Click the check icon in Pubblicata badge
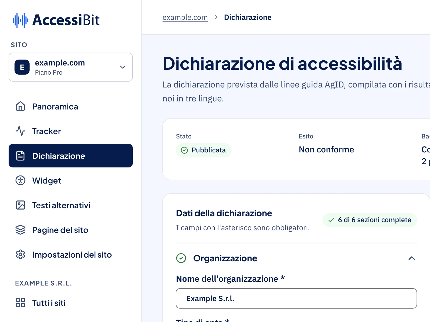The height and width of the screenshot is (322, 430). [x=184, y=150]
